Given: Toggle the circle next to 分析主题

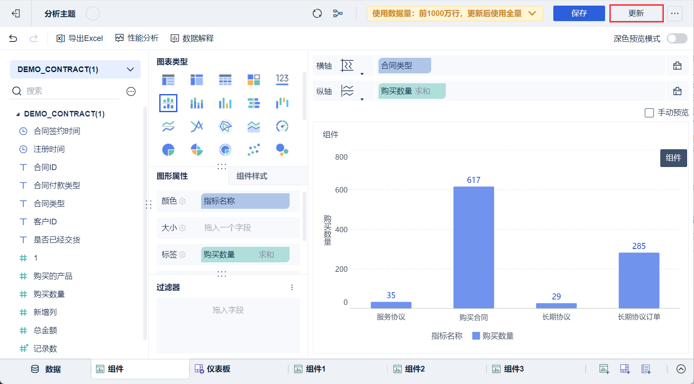Looking at the screenshot, I should tap(93, 13).
